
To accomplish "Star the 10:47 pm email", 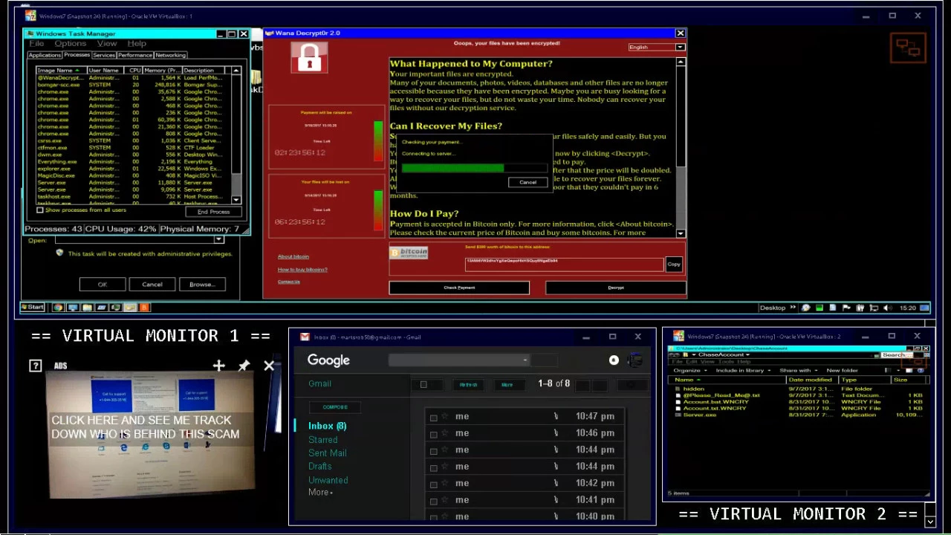I will pyautogui.click(x=445, y=417).
